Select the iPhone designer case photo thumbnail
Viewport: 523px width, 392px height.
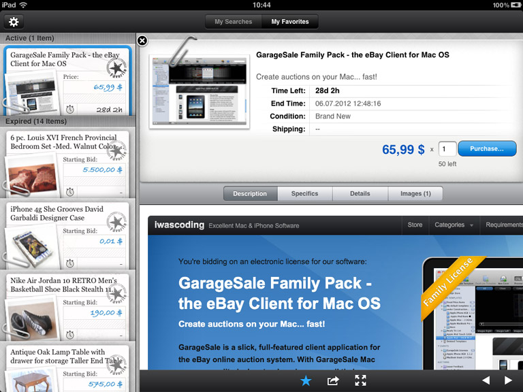click(32, 247)
